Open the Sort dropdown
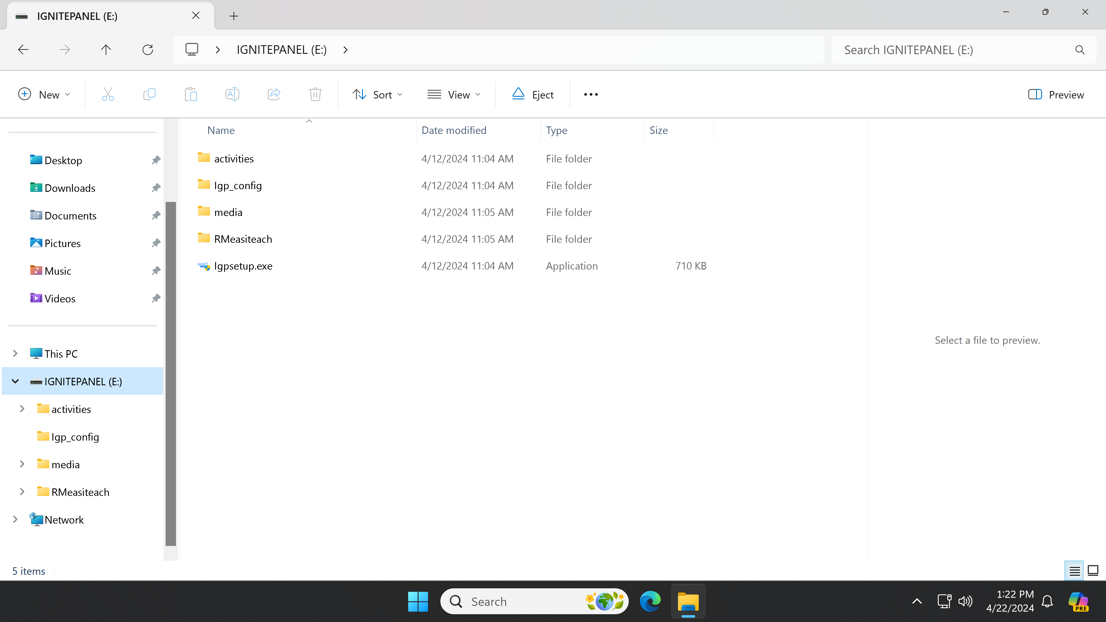 pos(377,94)
